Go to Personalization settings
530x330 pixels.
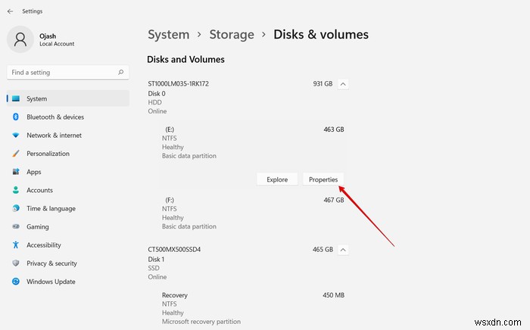coord(48,154)
